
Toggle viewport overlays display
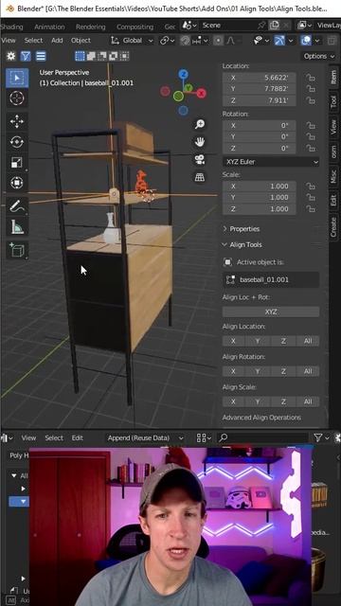point(306,40)
